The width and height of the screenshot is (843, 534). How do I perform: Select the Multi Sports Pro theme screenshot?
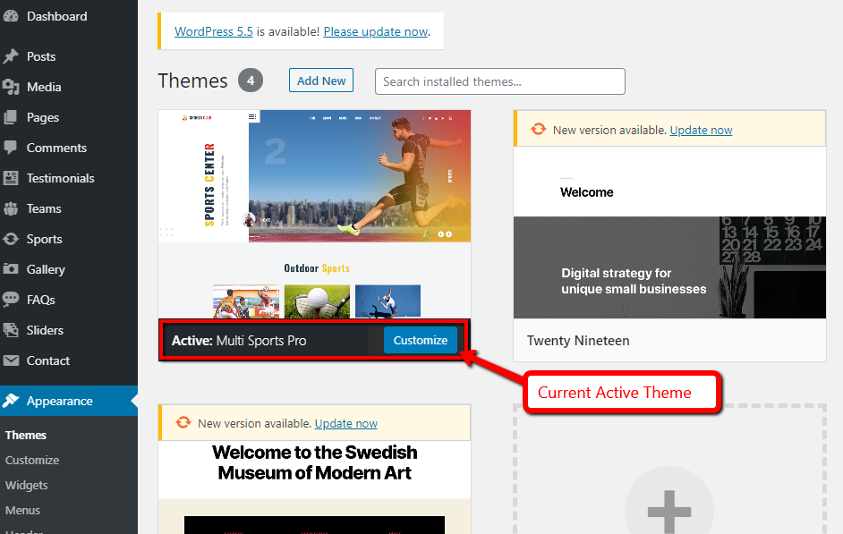click(x=314, y=214)
